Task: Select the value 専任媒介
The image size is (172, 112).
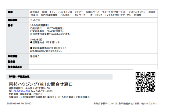Action: coord(35,56)
